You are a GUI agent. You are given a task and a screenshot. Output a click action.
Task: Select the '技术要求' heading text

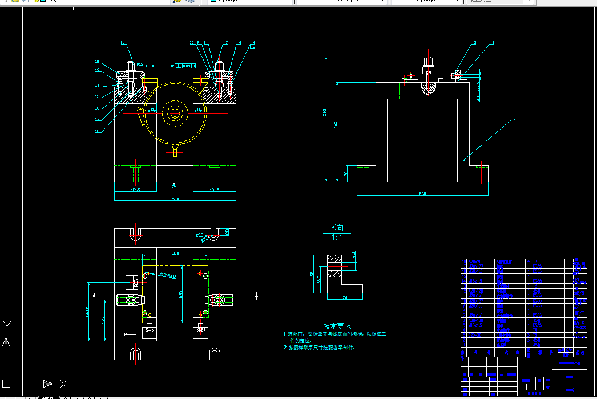point(337,326)
